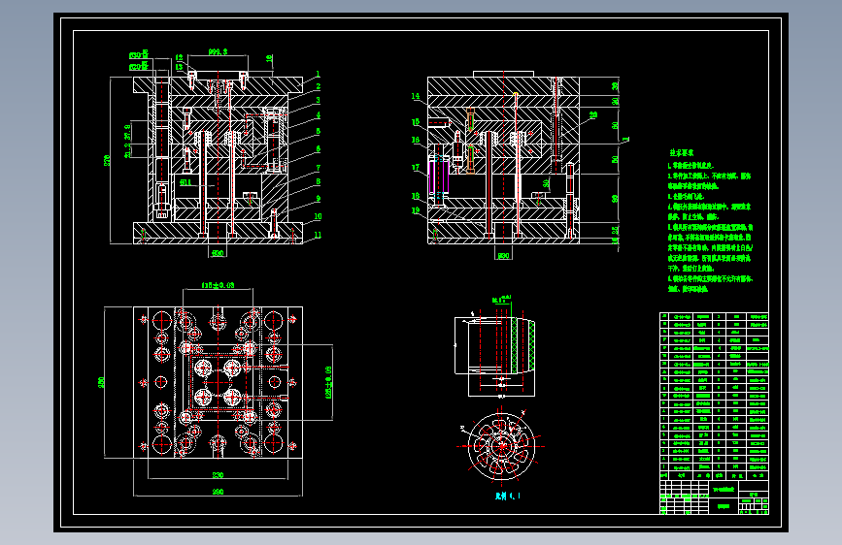842x545 pixels.
Task: Select part balloon number 4
Action: point(318,115)
